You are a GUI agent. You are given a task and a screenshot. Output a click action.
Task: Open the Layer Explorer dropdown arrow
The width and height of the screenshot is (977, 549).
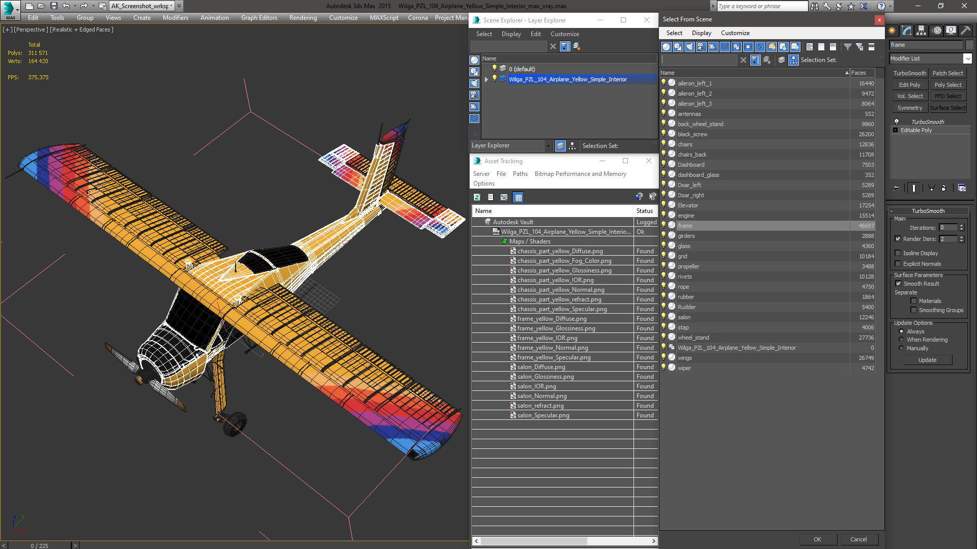548,146
